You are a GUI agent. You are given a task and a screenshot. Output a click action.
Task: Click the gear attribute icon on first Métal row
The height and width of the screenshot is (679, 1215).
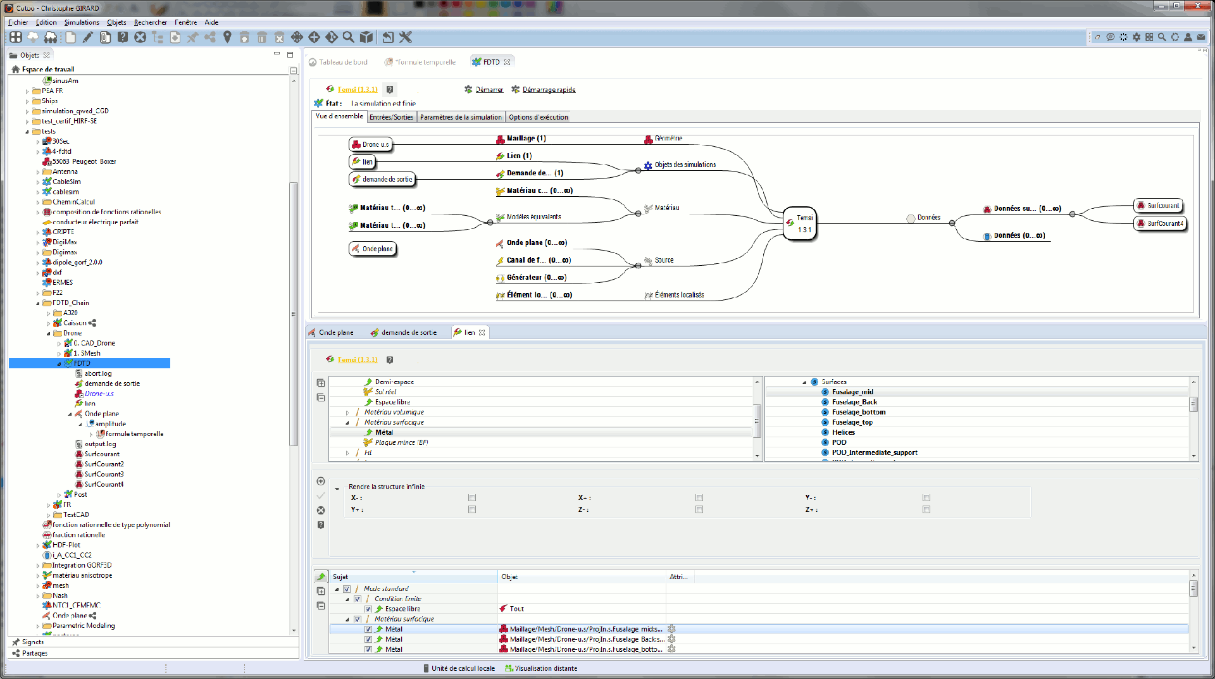[671, 629]
